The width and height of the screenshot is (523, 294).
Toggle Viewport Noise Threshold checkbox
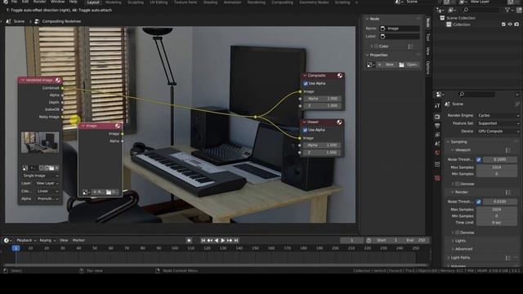tap(479, 160)
